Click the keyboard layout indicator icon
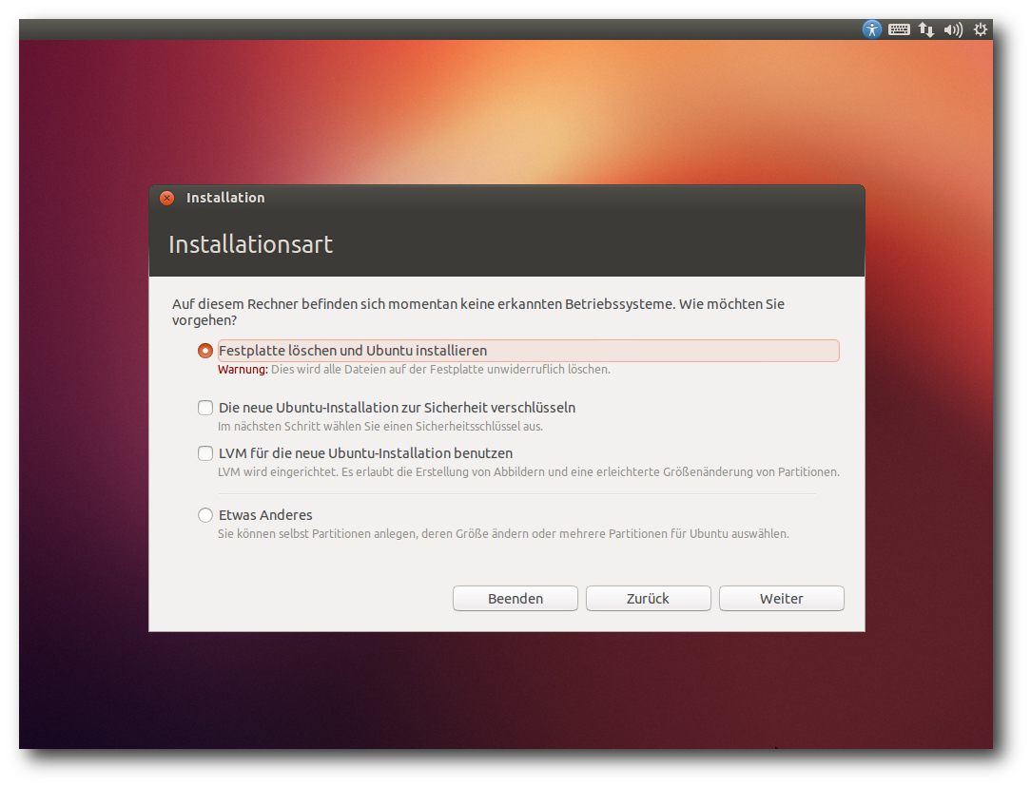 click(899, 29)
